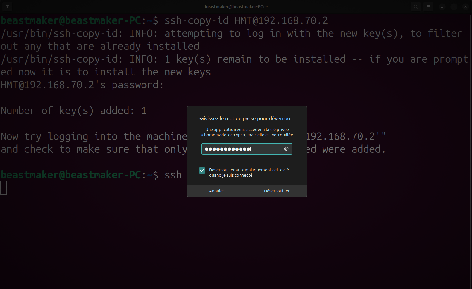Open the terminal search magnifier icon
Viewport: 472px width, 289px height.
click(x=416, y=6)
